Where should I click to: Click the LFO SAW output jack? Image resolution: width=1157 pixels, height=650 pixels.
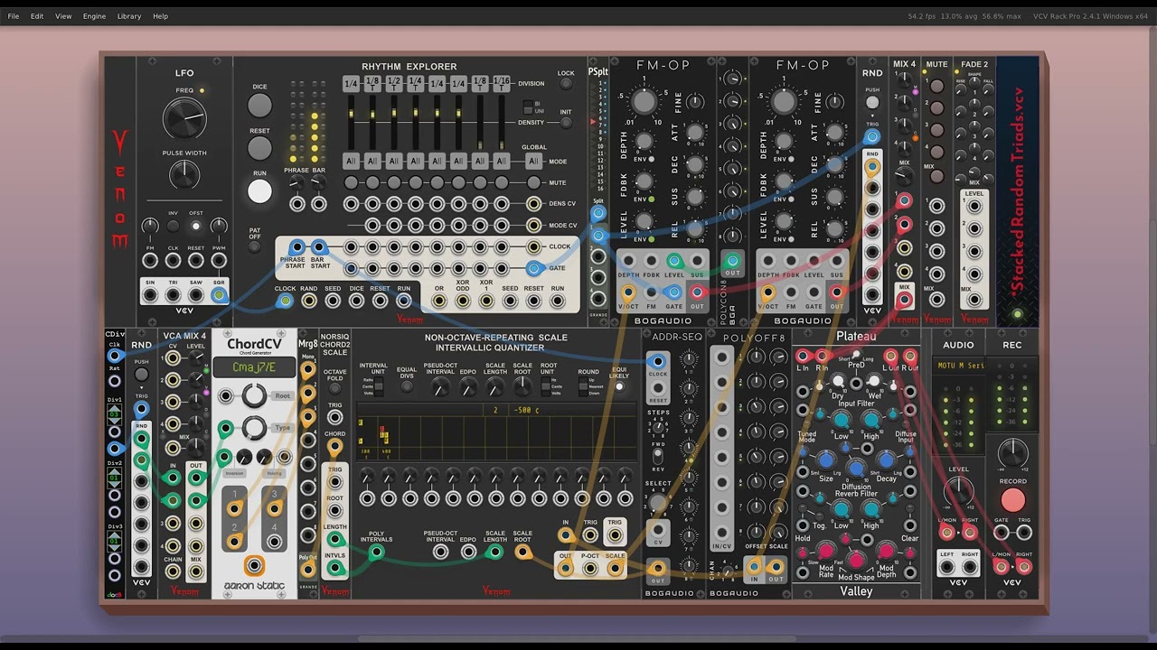195,295
